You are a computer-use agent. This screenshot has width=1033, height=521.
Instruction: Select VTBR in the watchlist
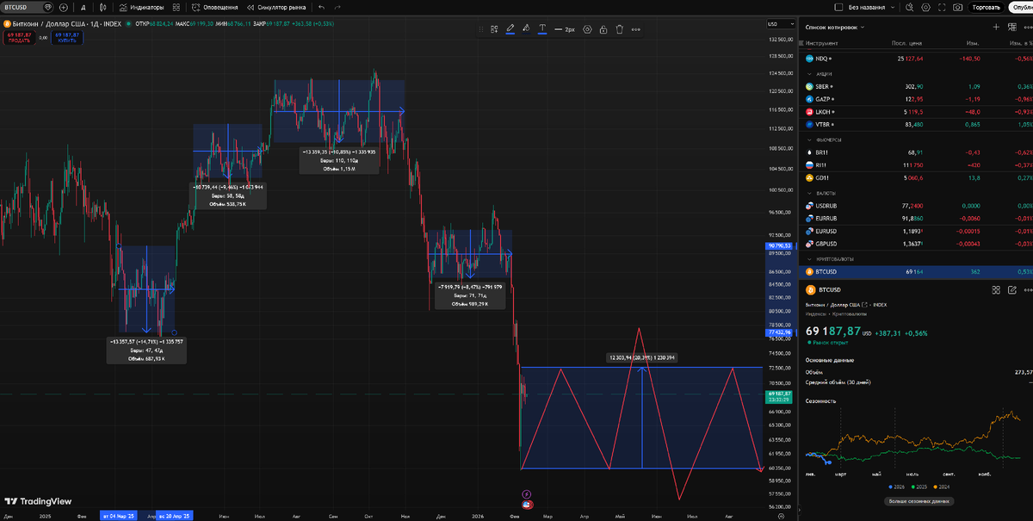(916, 126)
